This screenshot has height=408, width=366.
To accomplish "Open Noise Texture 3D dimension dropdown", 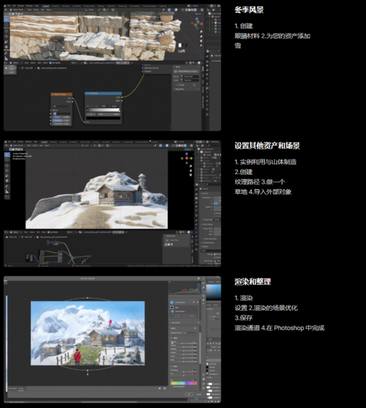I will (x=62, y=106).
